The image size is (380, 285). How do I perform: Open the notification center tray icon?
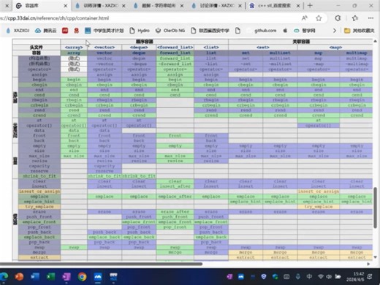pyautogui.click(x=370, y=276)
